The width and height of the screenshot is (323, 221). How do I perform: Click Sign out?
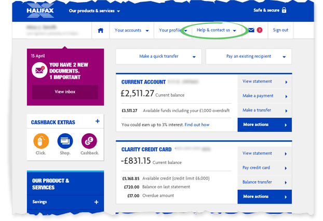(x=280, y=30)
